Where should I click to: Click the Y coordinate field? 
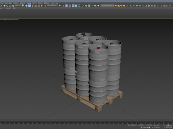coord(142,125)
